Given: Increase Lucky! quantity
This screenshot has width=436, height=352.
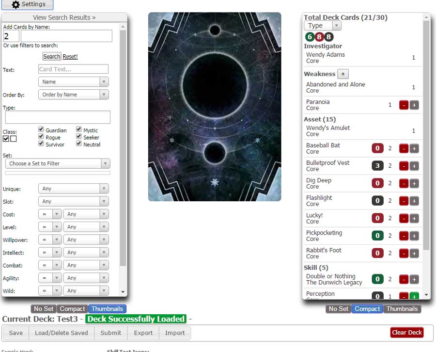Looking at the screenshot, I should pyautogui.click(x=414, y=219).
